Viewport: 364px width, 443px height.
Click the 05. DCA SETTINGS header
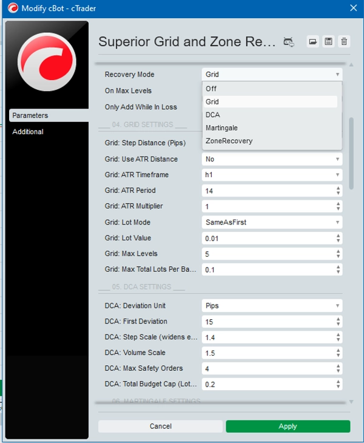(141, 287)
